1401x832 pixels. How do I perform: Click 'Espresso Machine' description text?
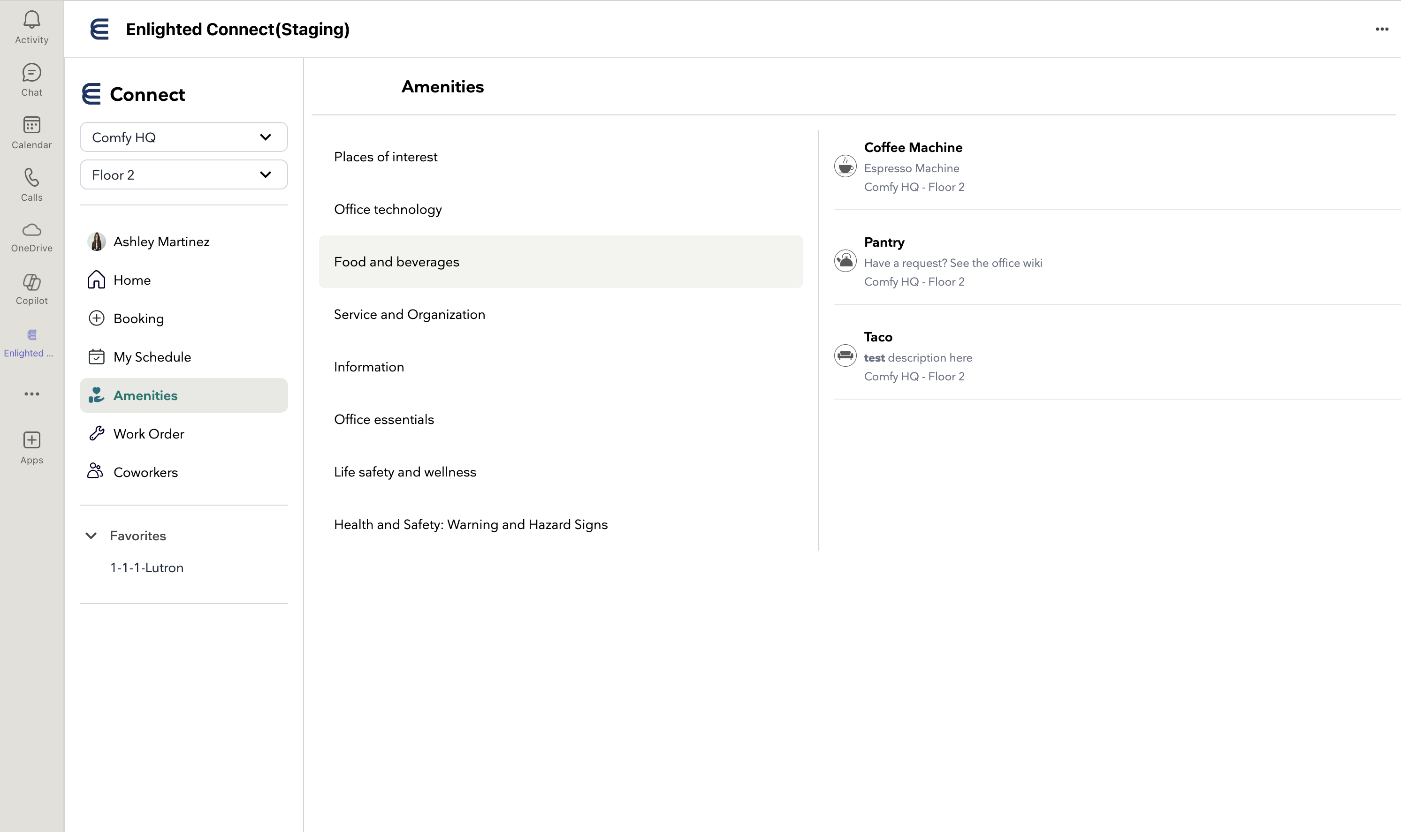coord(911,168)
